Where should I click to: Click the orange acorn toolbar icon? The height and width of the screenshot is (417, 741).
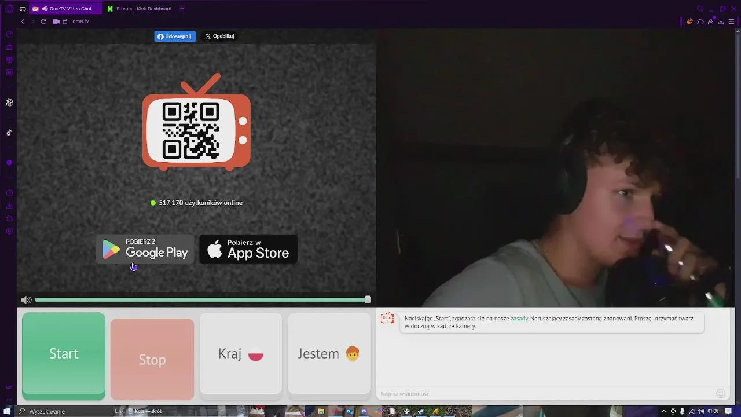(x=689, y=21)
